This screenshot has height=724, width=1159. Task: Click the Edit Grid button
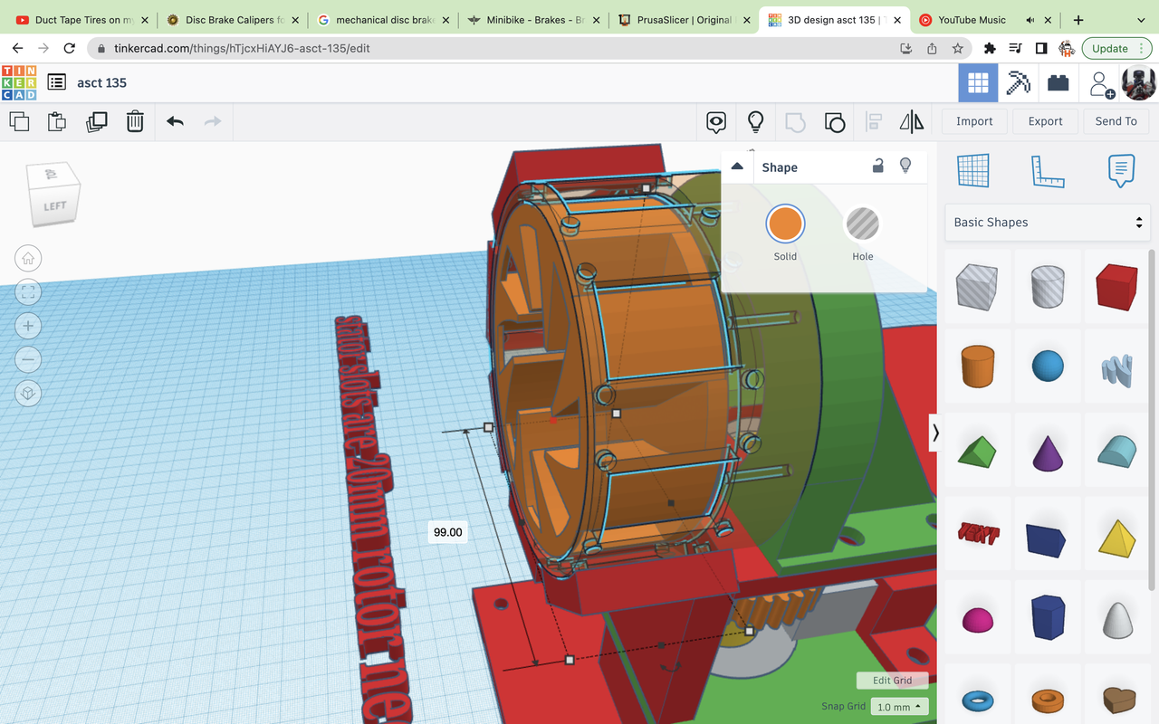click(x=892, y=681)
